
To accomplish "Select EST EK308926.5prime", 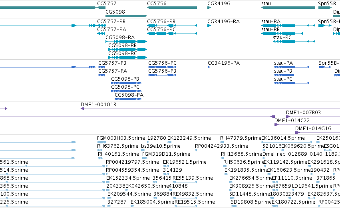I will pyautogui.click(x=251, y=186).
